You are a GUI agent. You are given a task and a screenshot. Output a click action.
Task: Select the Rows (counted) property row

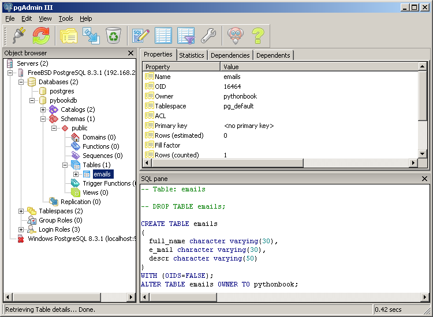[x=281, y=155]
